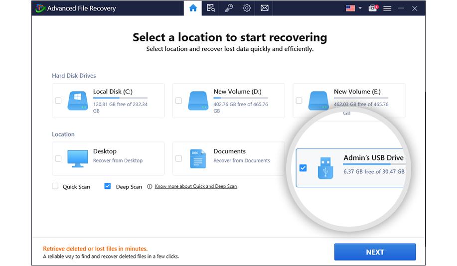Open the Home tab icon
457x266 pixels.
click(193, 8)
